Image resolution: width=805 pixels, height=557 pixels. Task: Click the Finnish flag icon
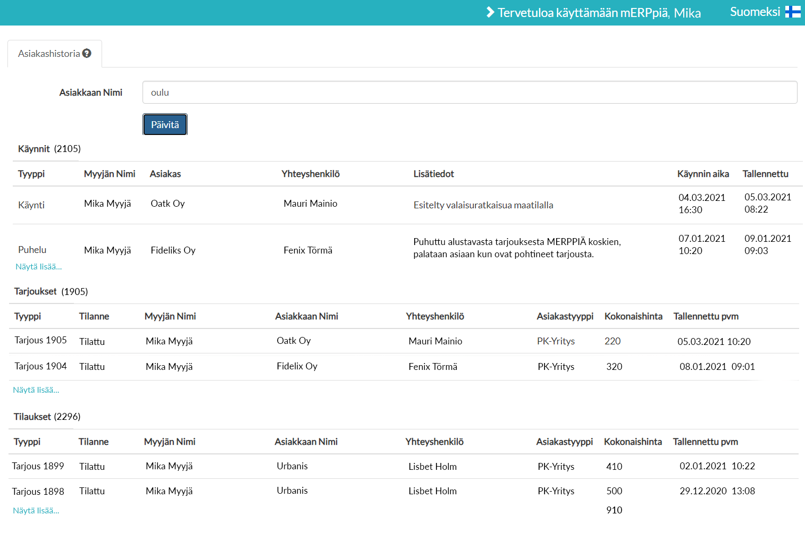[793, 12]
